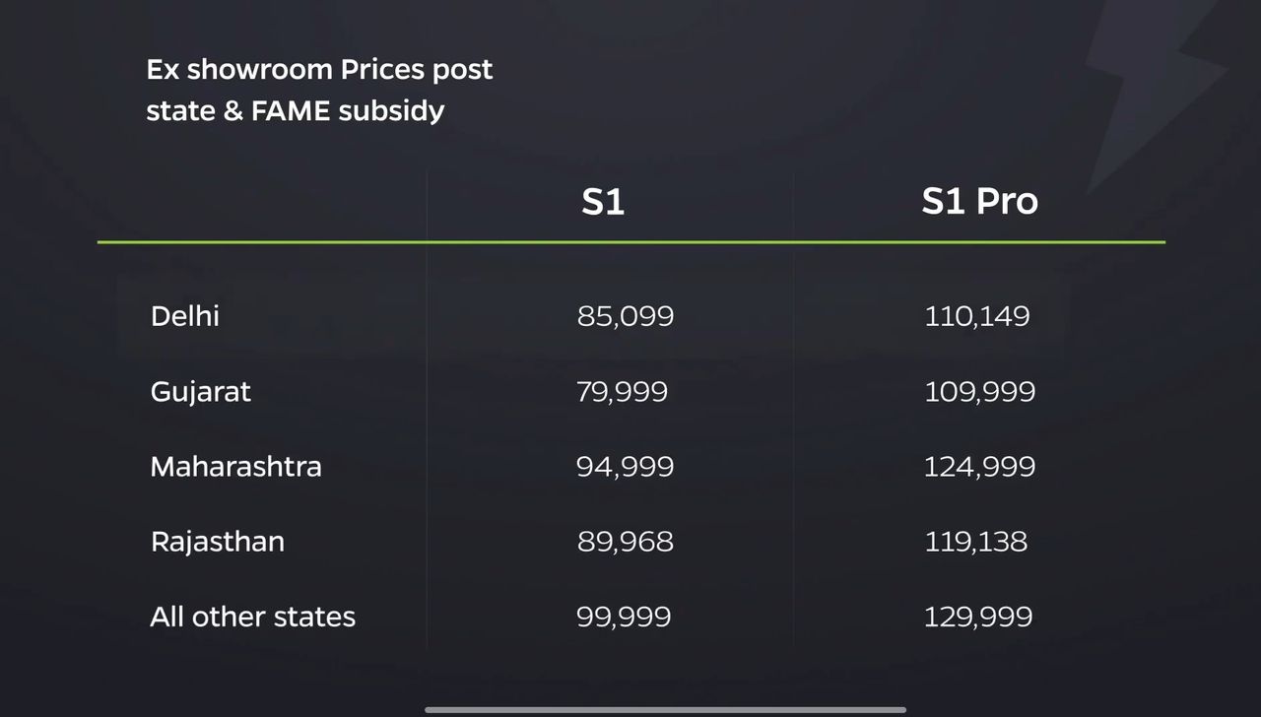Image resolution: width=1261 pixels, height=717 pixels.
Task: Select the All other states label
Action: coord(252,617)
